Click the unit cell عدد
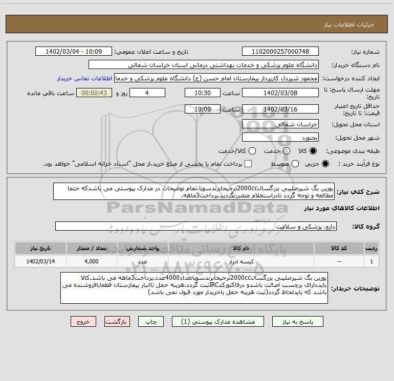 [x=142, y=261]
